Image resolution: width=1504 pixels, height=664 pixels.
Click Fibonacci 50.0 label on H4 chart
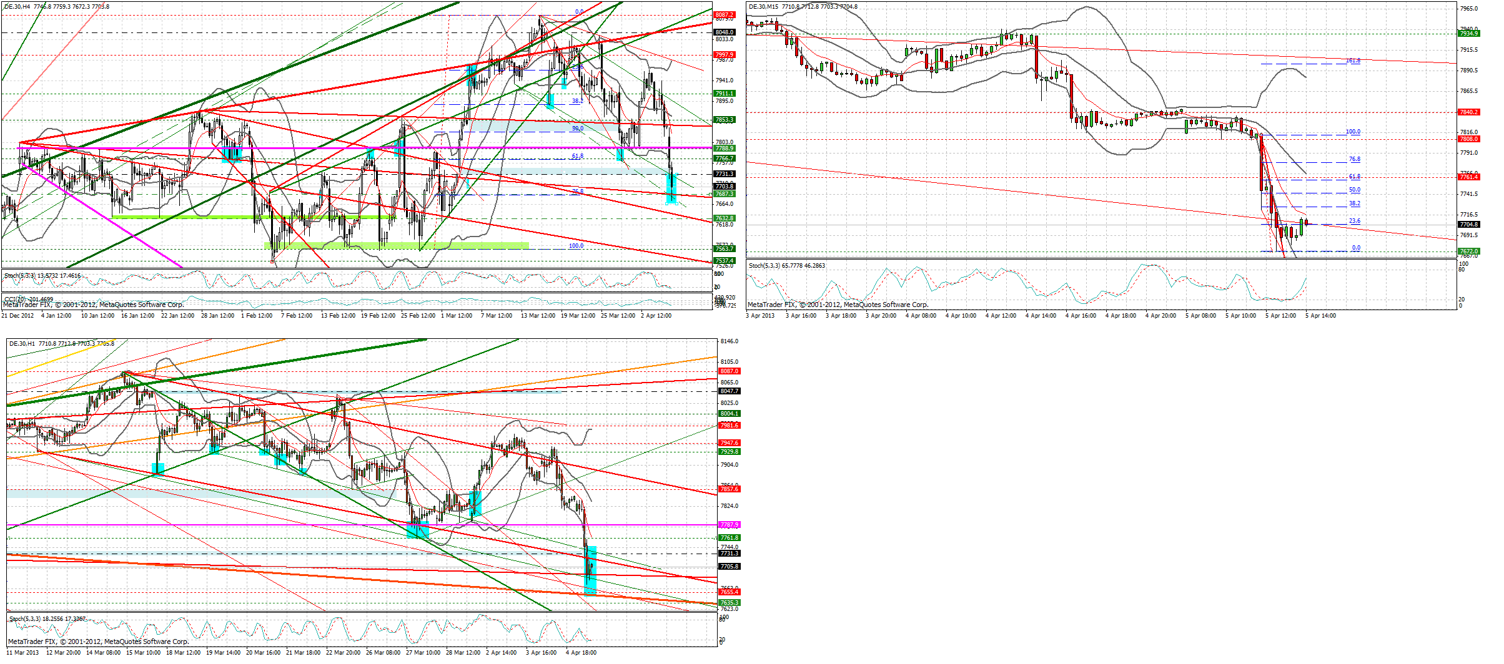click(x=577, y=128)
